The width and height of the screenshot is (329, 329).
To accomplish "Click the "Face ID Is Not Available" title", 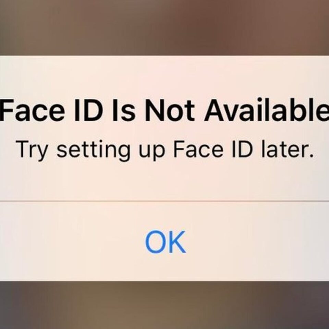I will [164, 111].
